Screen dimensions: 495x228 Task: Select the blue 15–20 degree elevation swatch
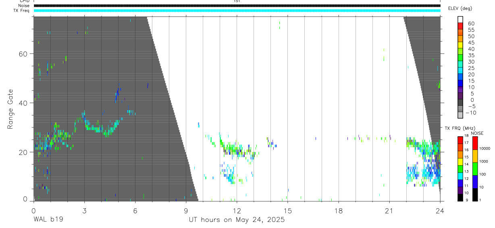coord(460,77)
